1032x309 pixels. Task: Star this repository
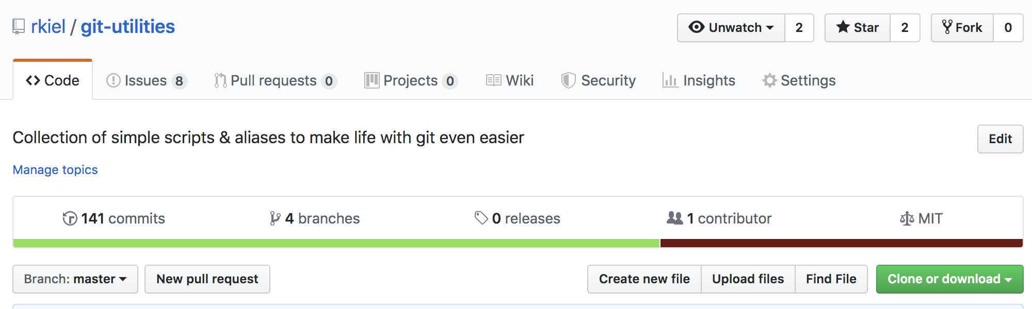coord(858,28)
